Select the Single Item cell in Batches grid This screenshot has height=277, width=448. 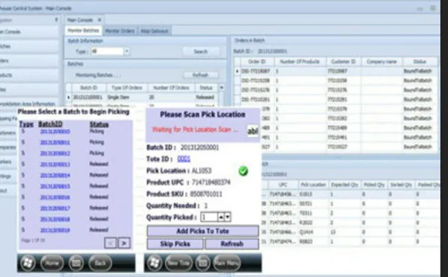tap(127, 98)
